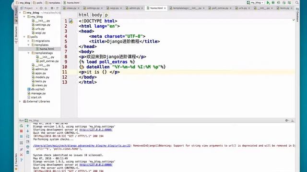Screen dimensions: 307x172
Task: Click the gutter icon on line 1
Action: pos(71,21)
